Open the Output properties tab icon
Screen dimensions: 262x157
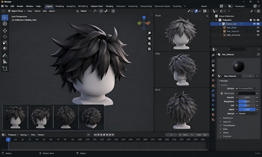213,65
